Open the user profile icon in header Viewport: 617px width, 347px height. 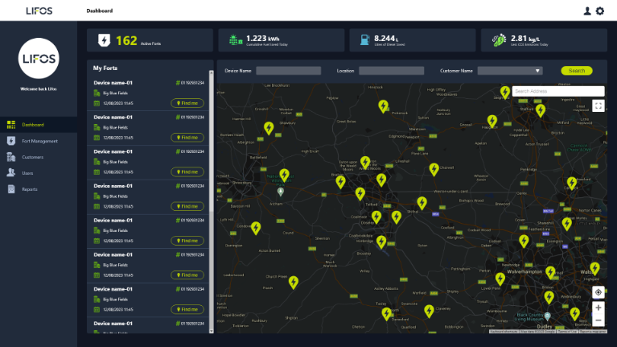pyautogui.click(x=587, y=10)
